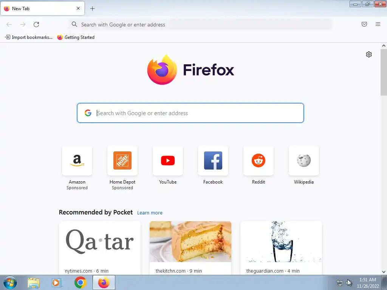
Task: Open the Getting Started bookmark
Action: [x=76, y=37]
